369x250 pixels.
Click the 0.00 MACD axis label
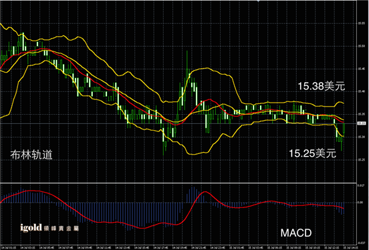tap(360, 203)
